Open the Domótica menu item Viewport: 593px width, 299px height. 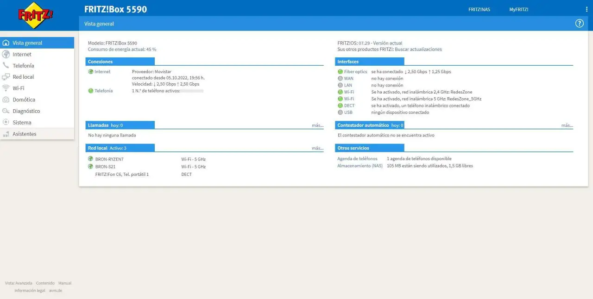coord(24,100)
